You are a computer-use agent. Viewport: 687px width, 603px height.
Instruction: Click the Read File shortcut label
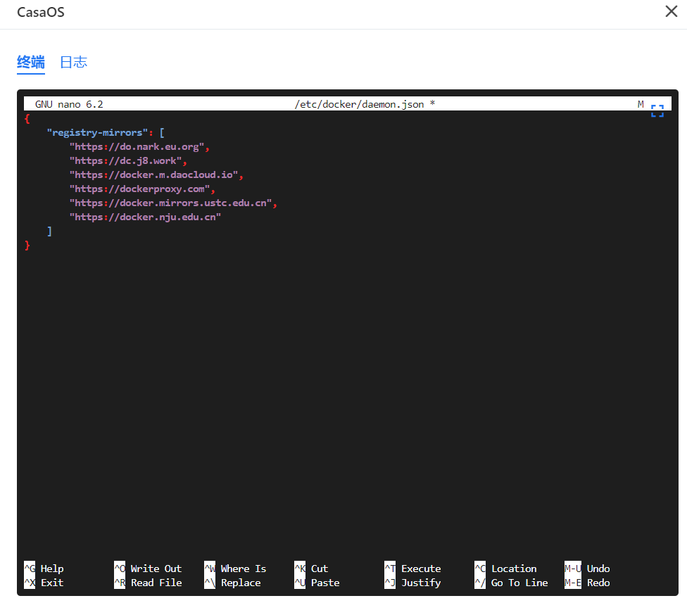tap(156, 583)
